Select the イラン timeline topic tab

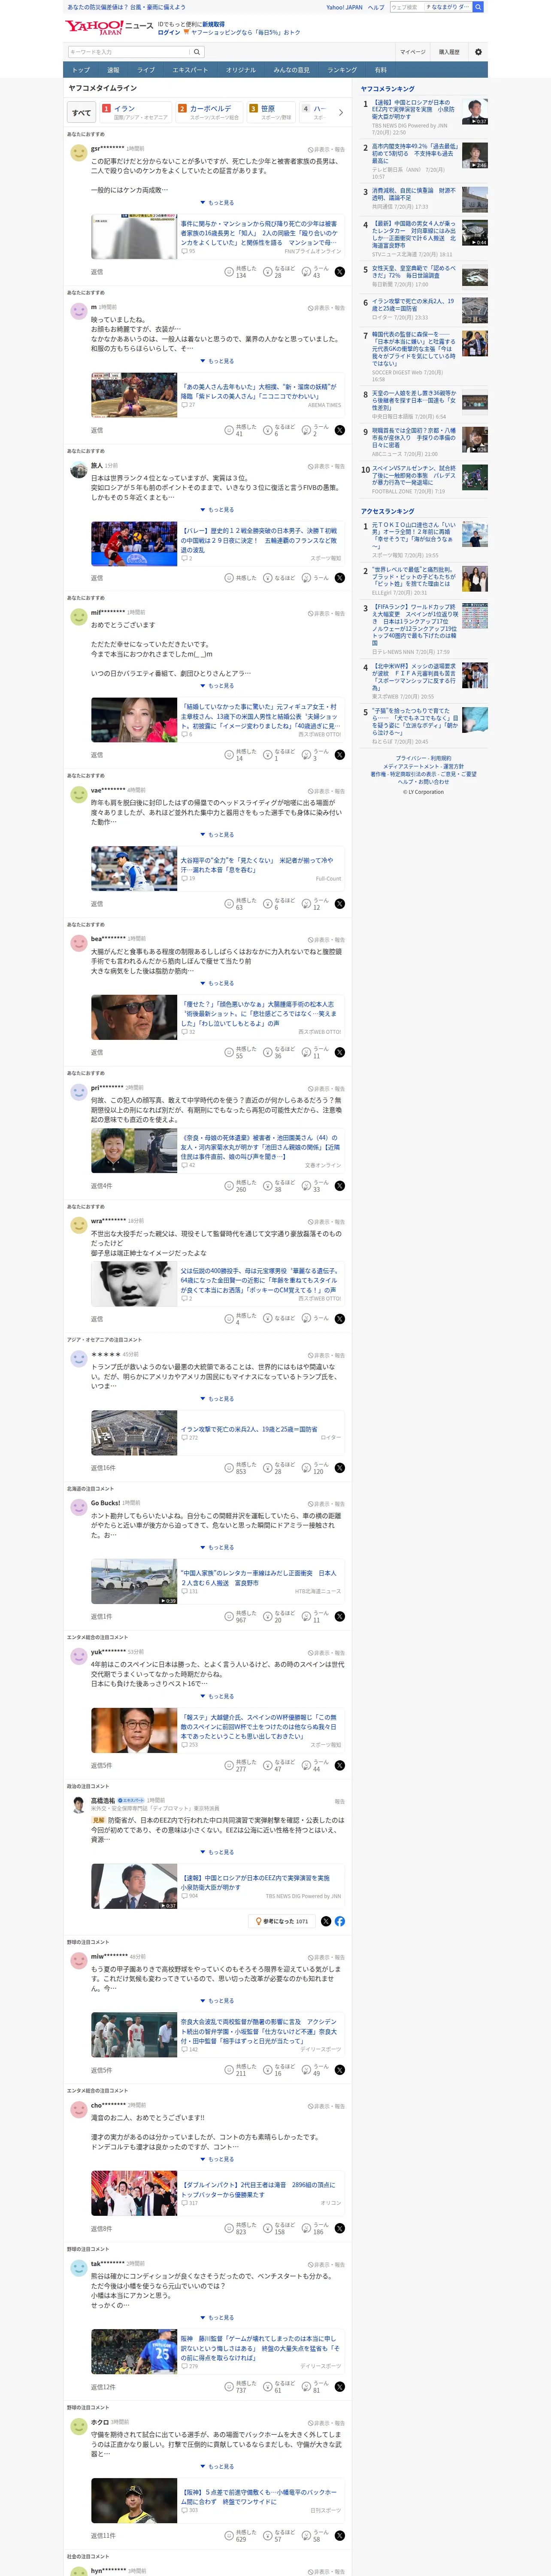click(x=135, y=112)
